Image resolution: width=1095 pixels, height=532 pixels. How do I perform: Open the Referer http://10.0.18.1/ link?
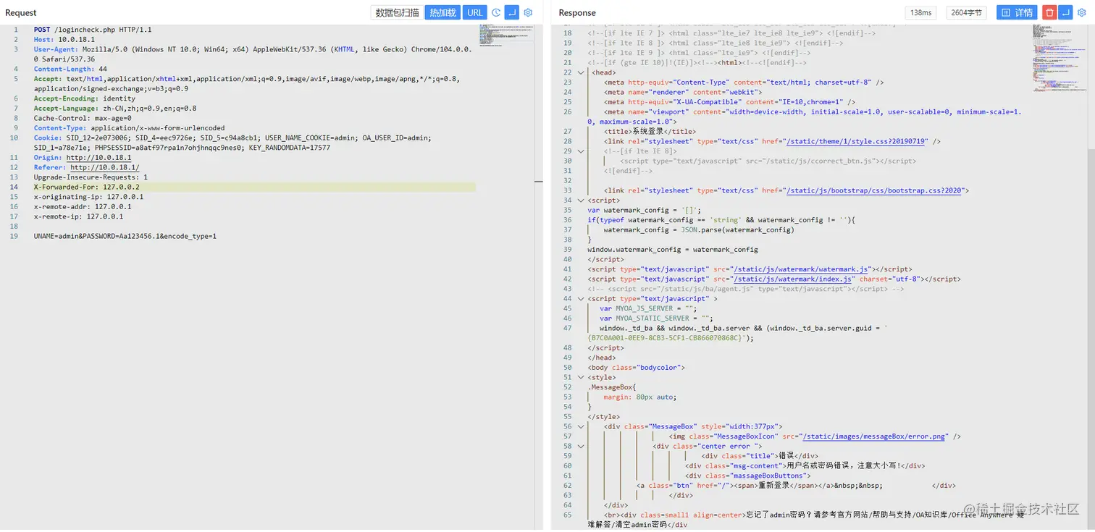click(x=104, y=167)
